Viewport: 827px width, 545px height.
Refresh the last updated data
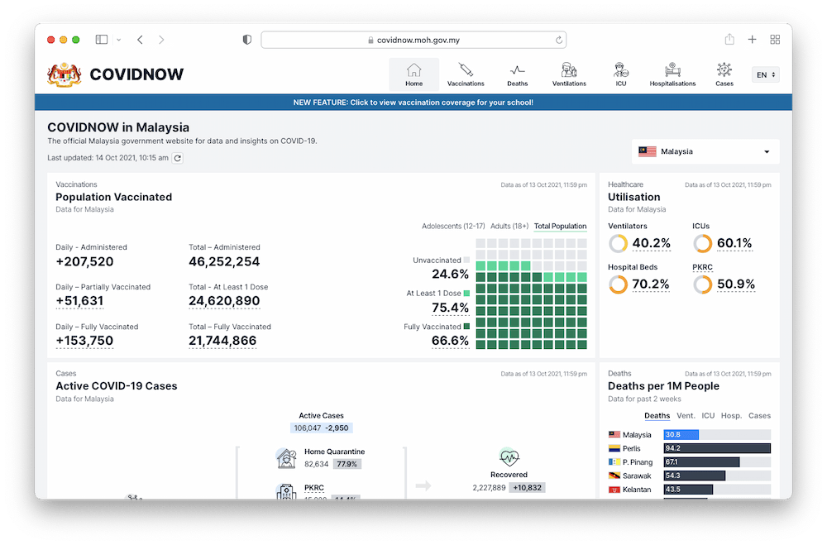(178, 158)
